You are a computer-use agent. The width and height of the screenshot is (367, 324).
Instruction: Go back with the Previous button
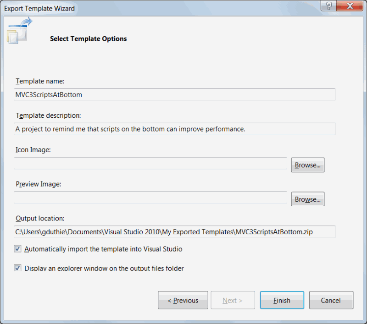point(183,300)
